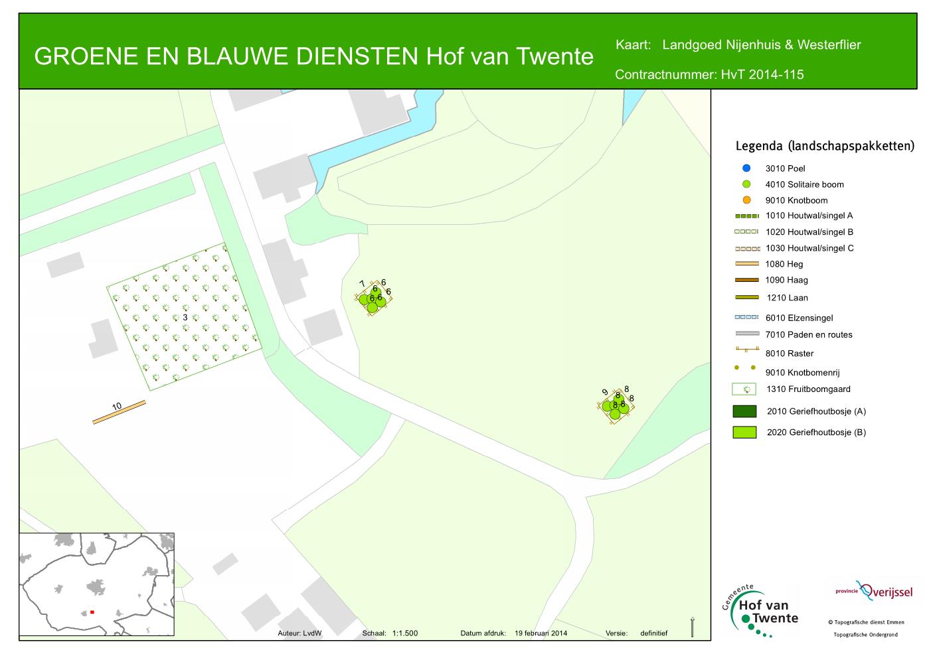
Task: Click the 7010 Paden en routes label
Action: (808, 335)
